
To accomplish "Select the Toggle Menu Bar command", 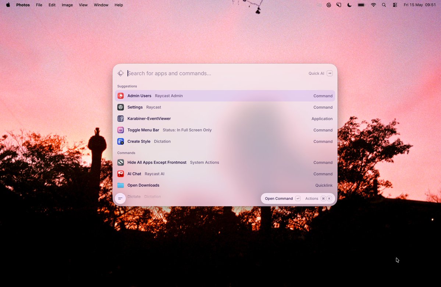I will pos(225,130).
